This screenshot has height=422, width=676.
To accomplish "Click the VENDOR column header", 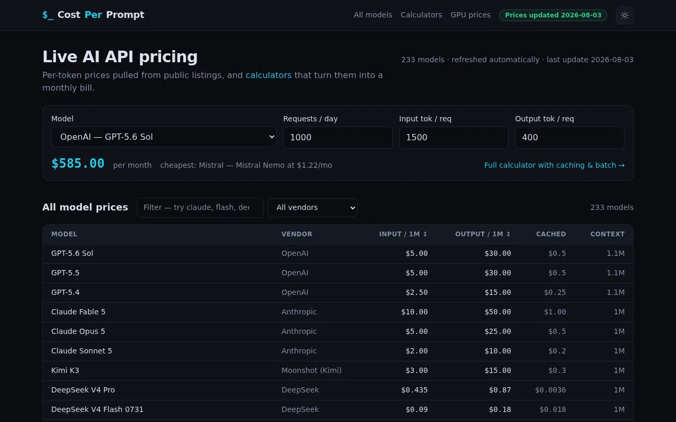I will (x=297, y=234).
